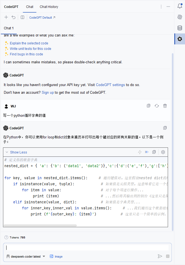Start a new chat with plus icon
The width and height of the screenshot is (185, 265).
tap(6, 17)
